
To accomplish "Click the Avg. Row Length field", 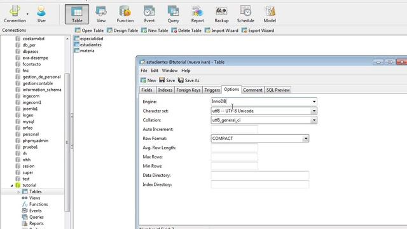I will coord(235,148).
